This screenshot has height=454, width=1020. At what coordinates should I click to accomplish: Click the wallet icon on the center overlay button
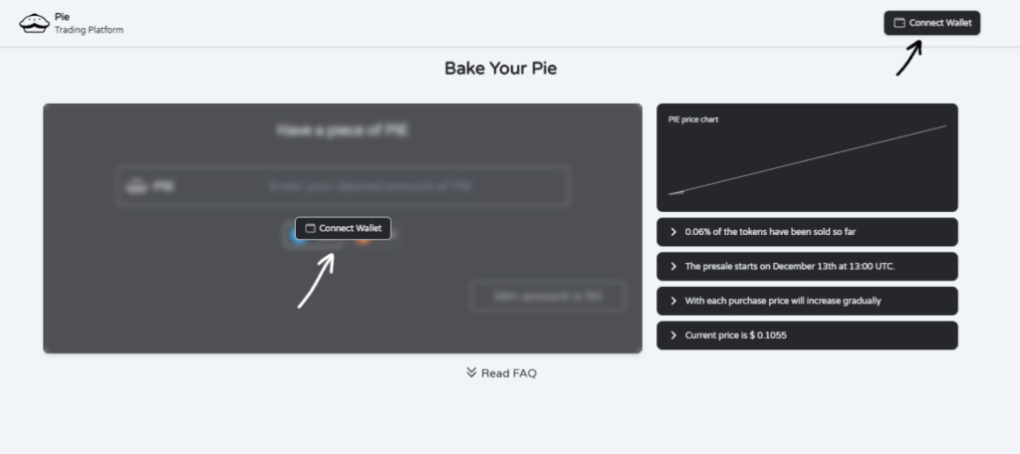click(310, 229)
